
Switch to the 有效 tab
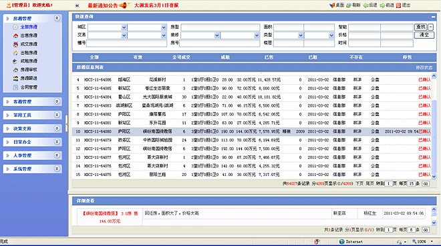click(x=138, y=57)
